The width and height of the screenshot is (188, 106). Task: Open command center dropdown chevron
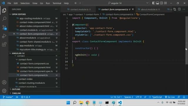(x=147, y=3)
